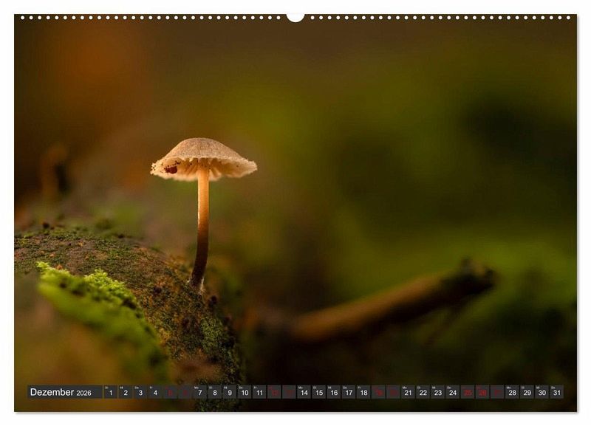Click red holiday date 25
This screenshot has width=591, height=426.
coord(467,392)
